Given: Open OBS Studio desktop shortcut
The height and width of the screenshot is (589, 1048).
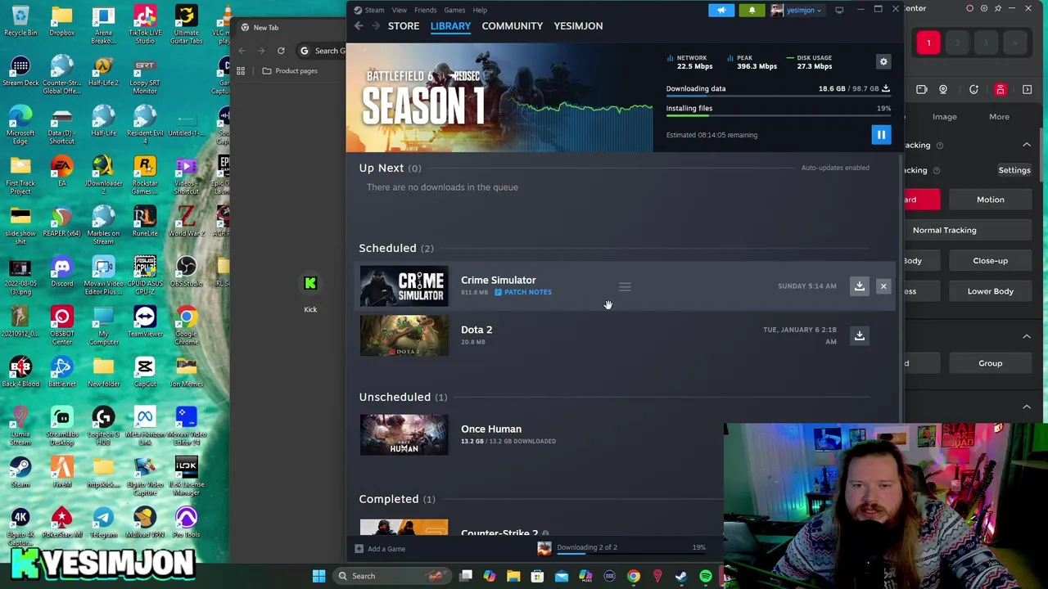Looking at the screenshot, I should click(186, 272).
